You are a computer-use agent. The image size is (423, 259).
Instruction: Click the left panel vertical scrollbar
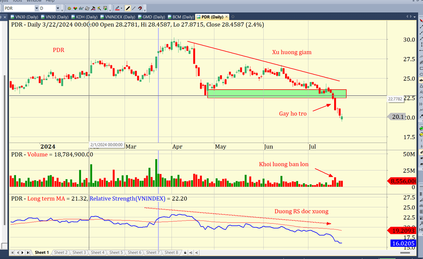(4, 150)
